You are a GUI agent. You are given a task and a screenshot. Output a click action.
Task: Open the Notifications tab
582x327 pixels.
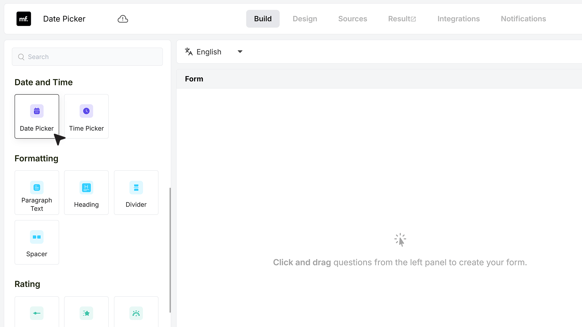click(x=523, y=19)
